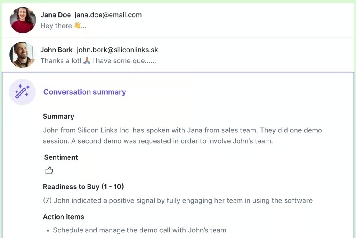Click the thumbs-up sentiment icon

tap(49, 170)
